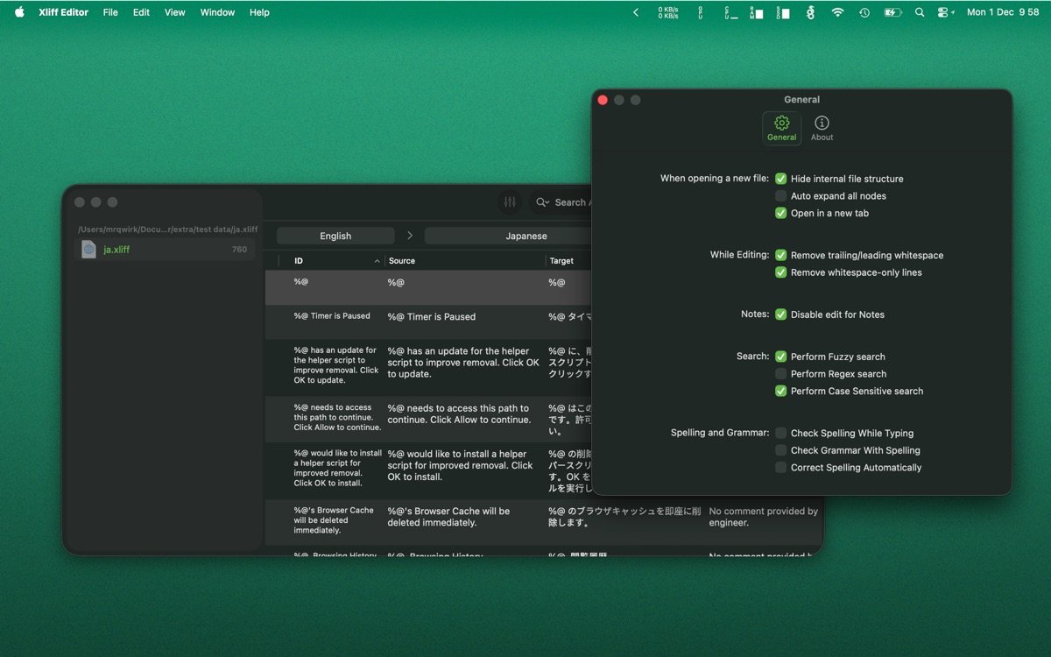Click the Bluetooth icon in menu bar
Screen dimensions: 1051x657
pyautogui.click(x=810, y=12)
